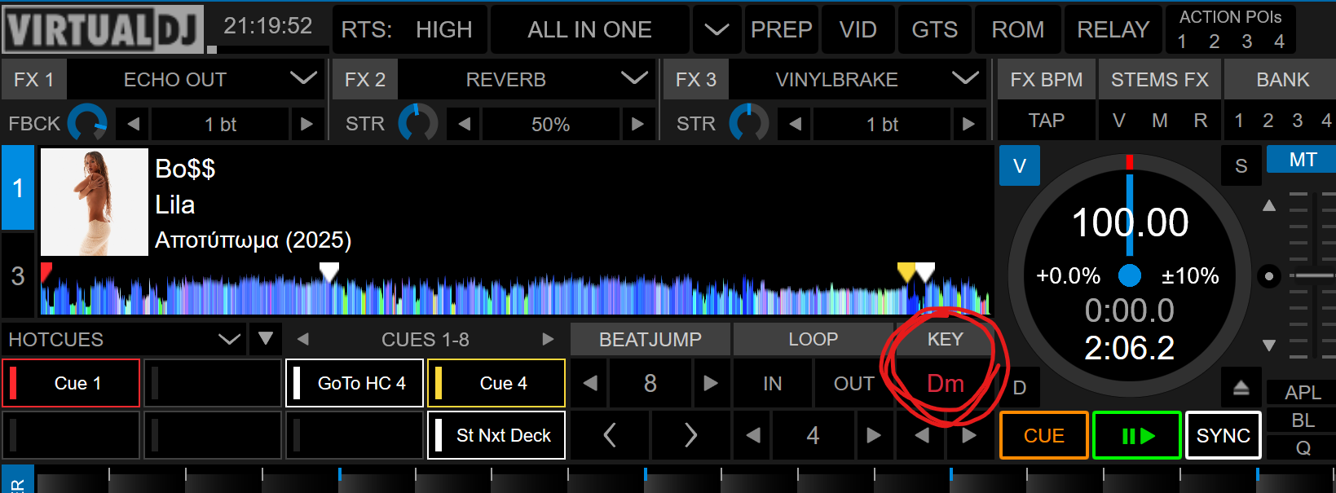Switch to the BEATJUMP tab
Screen dimensions: 1336x493
tap(650, 339)
